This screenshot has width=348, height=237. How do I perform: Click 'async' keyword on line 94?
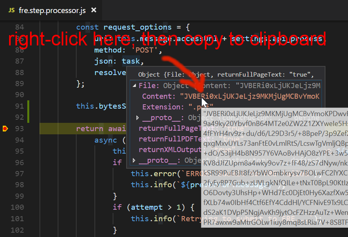(x=106, y=140)
